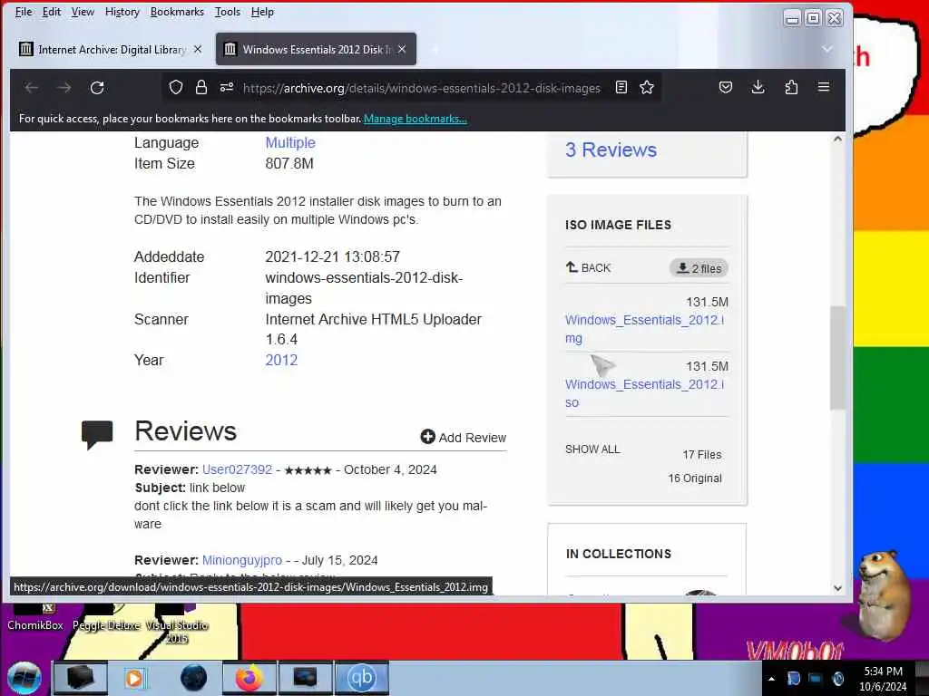This screenshot has height=696, width=929.
Task: Close the Windows Essentials 2012 Disk tab
Action: click(x=402, y=49)
